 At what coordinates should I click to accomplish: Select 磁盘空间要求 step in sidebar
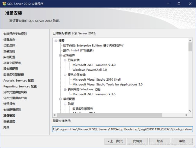(12, 63)
